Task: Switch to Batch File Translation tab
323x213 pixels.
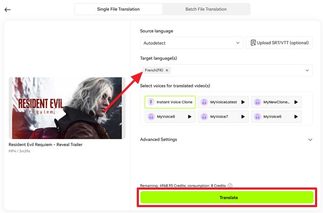Action: (x=206, y=9)
